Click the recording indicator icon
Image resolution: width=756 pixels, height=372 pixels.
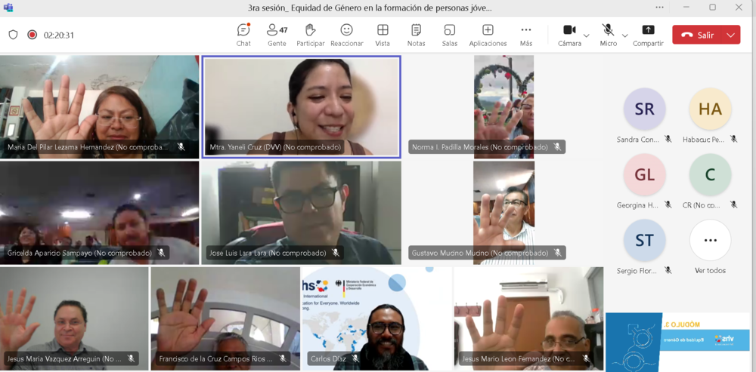(x=33, y=35)
